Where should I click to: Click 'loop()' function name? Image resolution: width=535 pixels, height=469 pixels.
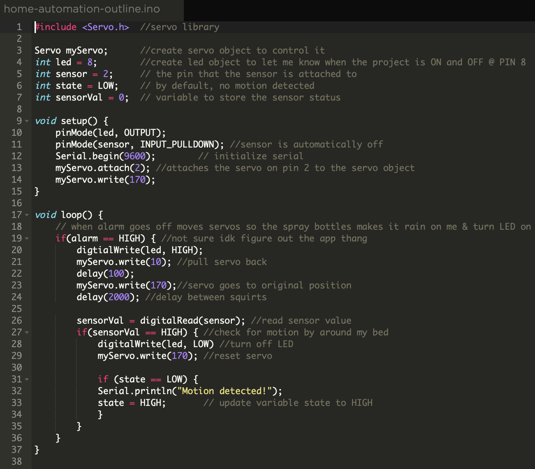(x=77, y=215)
